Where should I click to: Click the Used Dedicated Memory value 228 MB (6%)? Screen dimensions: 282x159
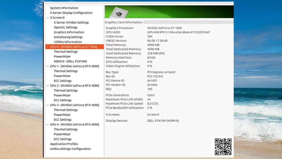pyautogui.click(x=156, y=53)
